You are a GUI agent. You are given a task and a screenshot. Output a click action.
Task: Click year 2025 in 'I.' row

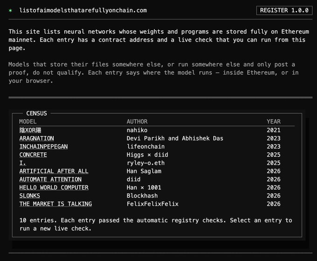point(274,163)
